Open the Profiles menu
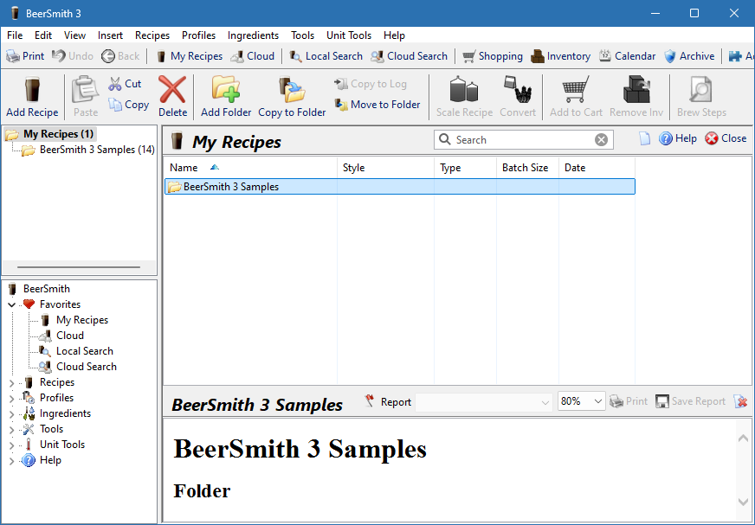The width and height of the screenshot is (755, 525). [198, 35]
